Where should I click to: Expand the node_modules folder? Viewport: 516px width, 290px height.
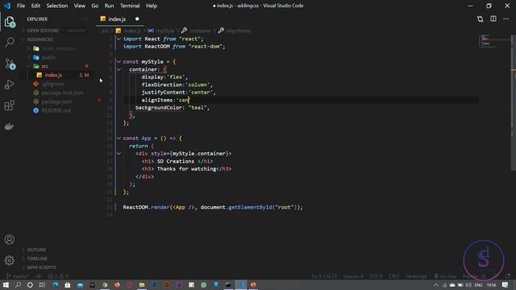coord(59,48)
